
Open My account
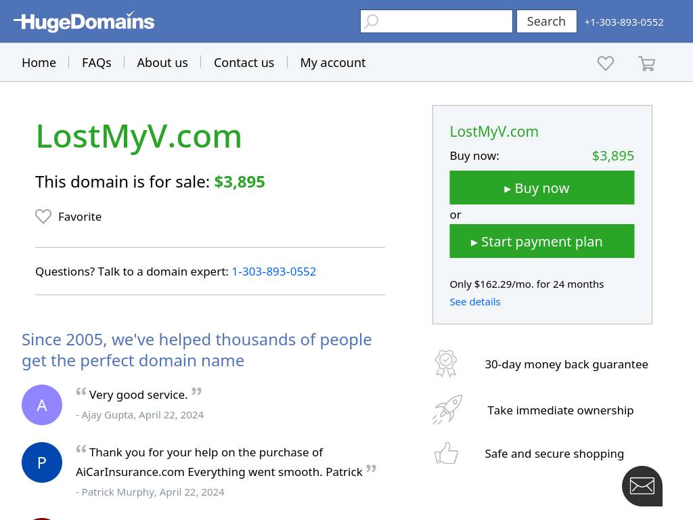coord(333,62)
